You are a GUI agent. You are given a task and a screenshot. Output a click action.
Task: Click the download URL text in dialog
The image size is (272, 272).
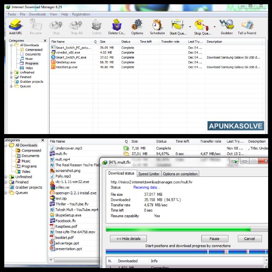tap(152, 182)
